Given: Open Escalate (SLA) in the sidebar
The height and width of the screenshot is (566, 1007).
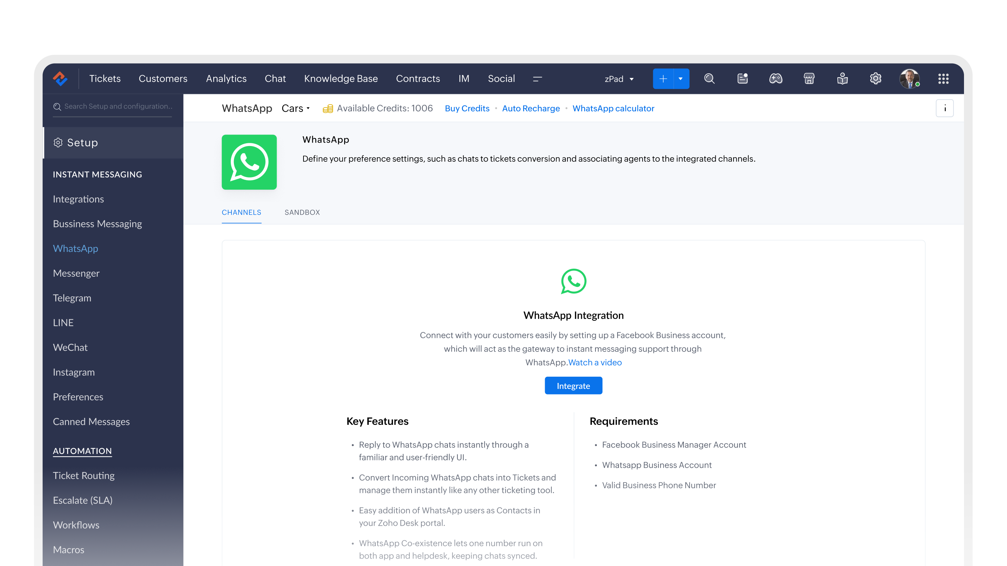Looking at the screenshot, I should point(83,500).
